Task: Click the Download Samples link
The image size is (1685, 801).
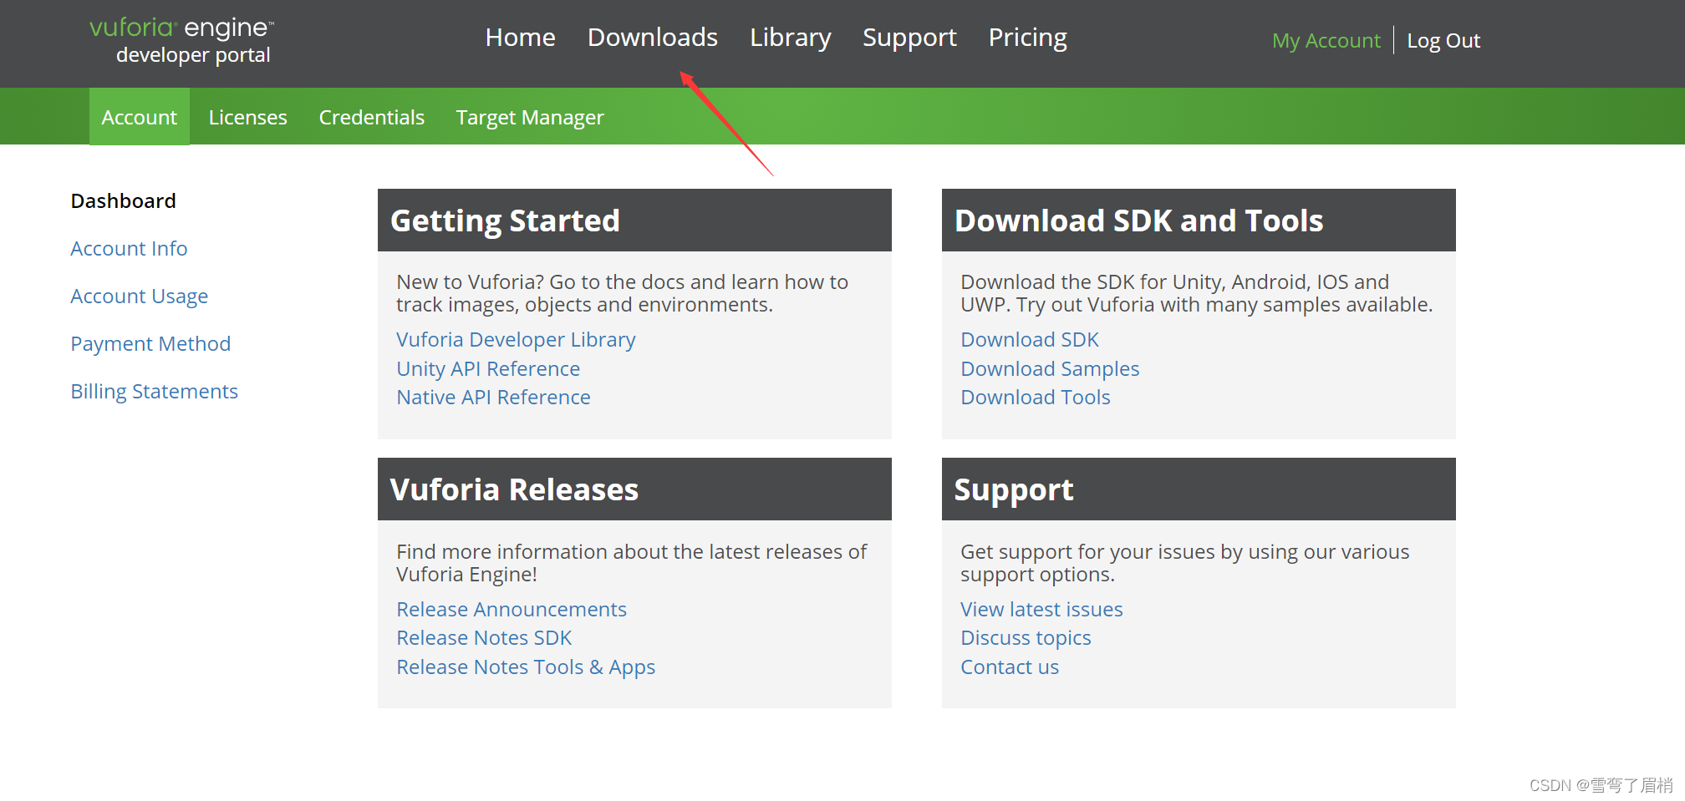Action: (1050, 369)
